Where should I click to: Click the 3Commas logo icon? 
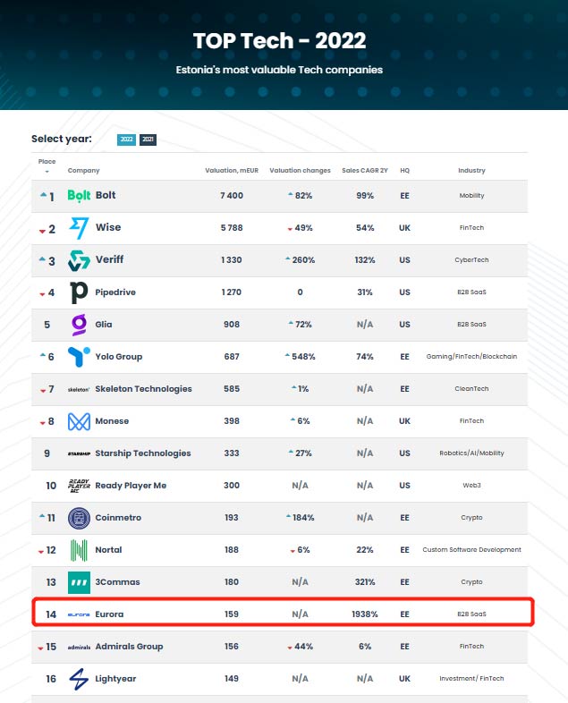coord(80,582)
